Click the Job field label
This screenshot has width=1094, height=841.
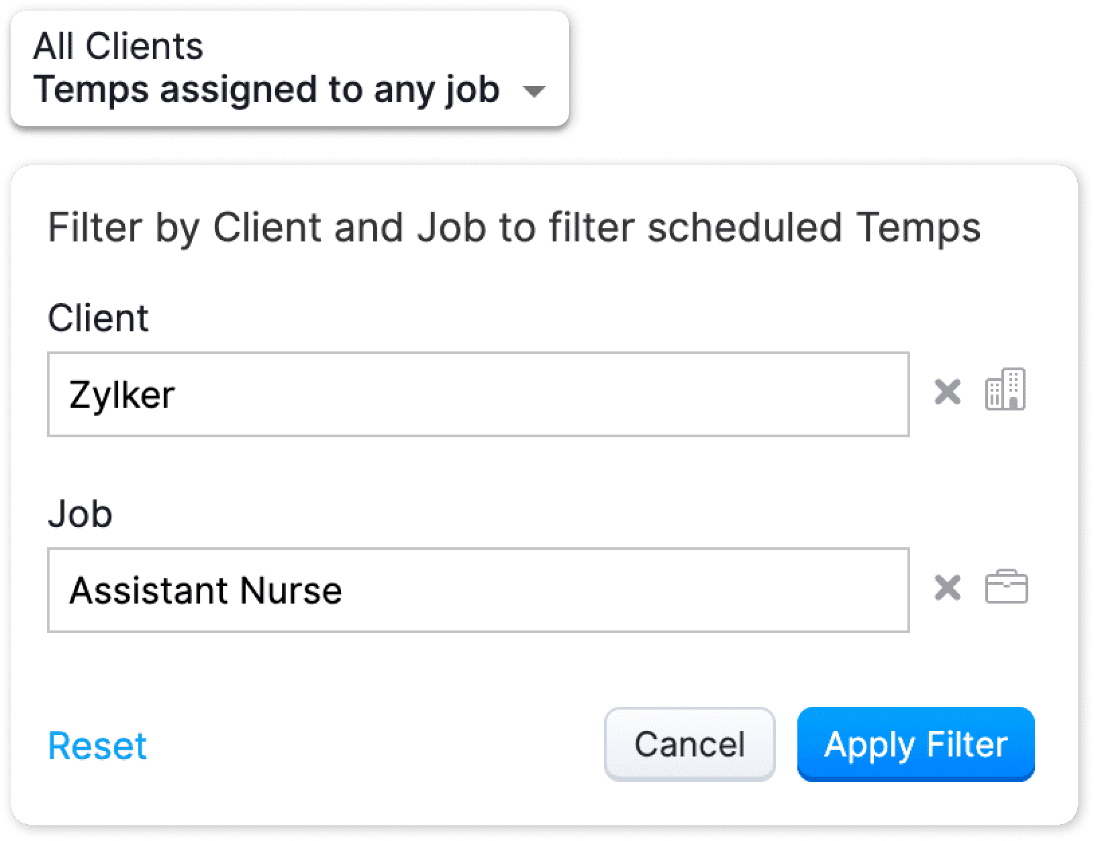pyautogui.click(x=80, y=514)
